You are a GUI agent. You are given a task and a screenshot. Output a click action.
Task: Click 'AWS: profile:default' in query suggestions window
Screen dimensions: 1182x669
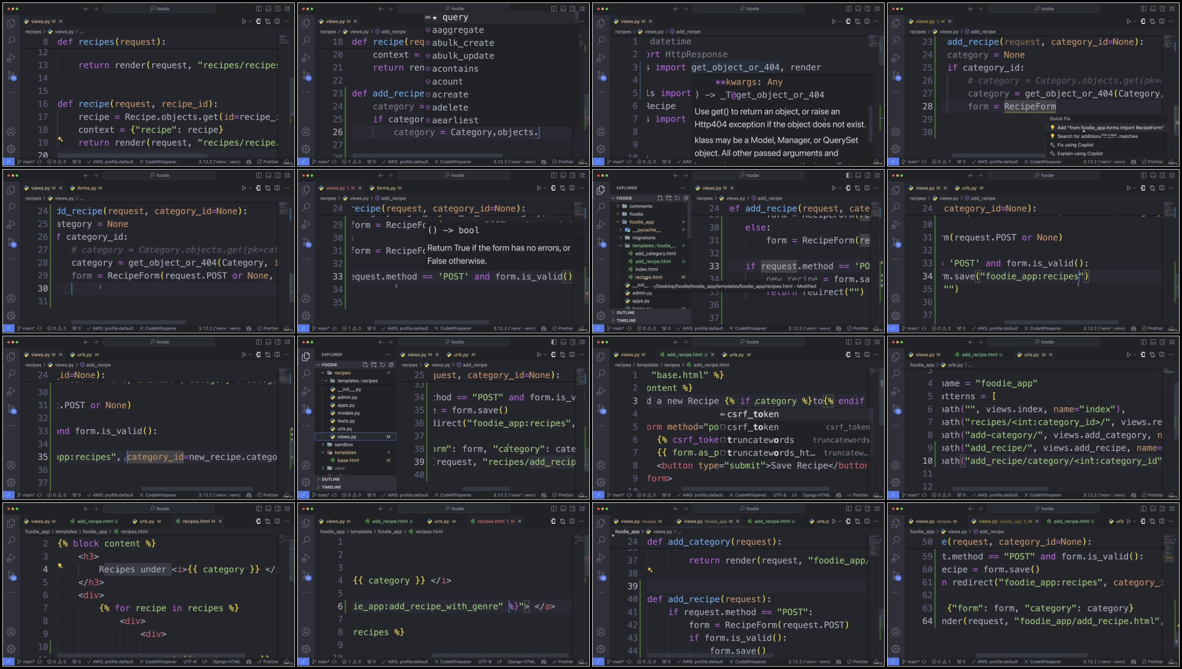[x=405, y=162]
